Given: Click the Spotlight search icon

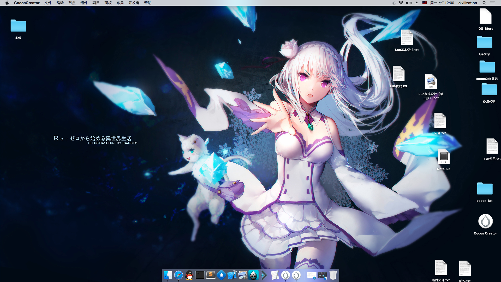Looking at the screenshot, I should click(x=484, y=3).
